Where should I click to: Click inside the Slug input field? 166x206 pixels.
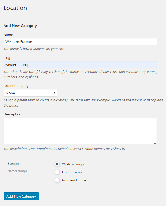(x=80, y=65)
